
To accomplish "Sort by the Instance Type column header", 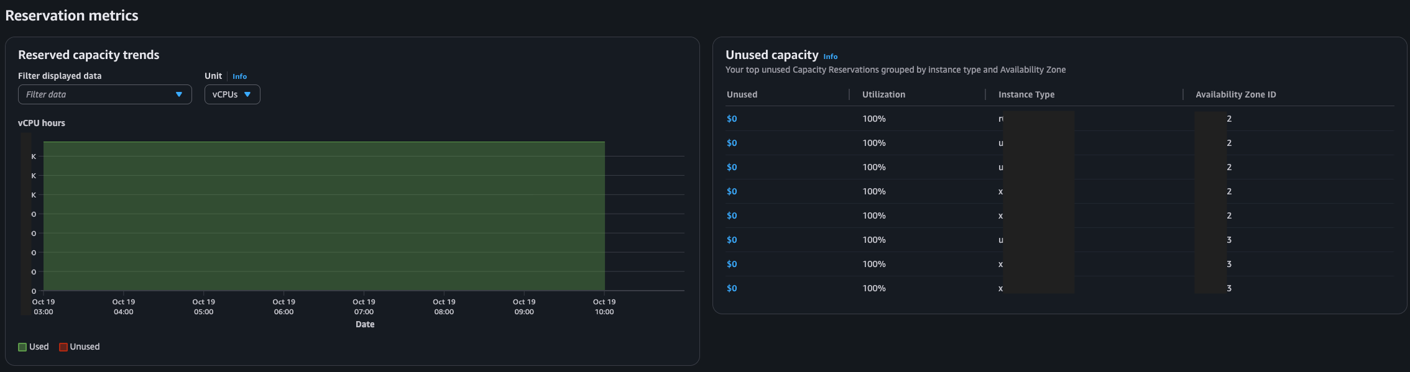I will pos(1026,94).
